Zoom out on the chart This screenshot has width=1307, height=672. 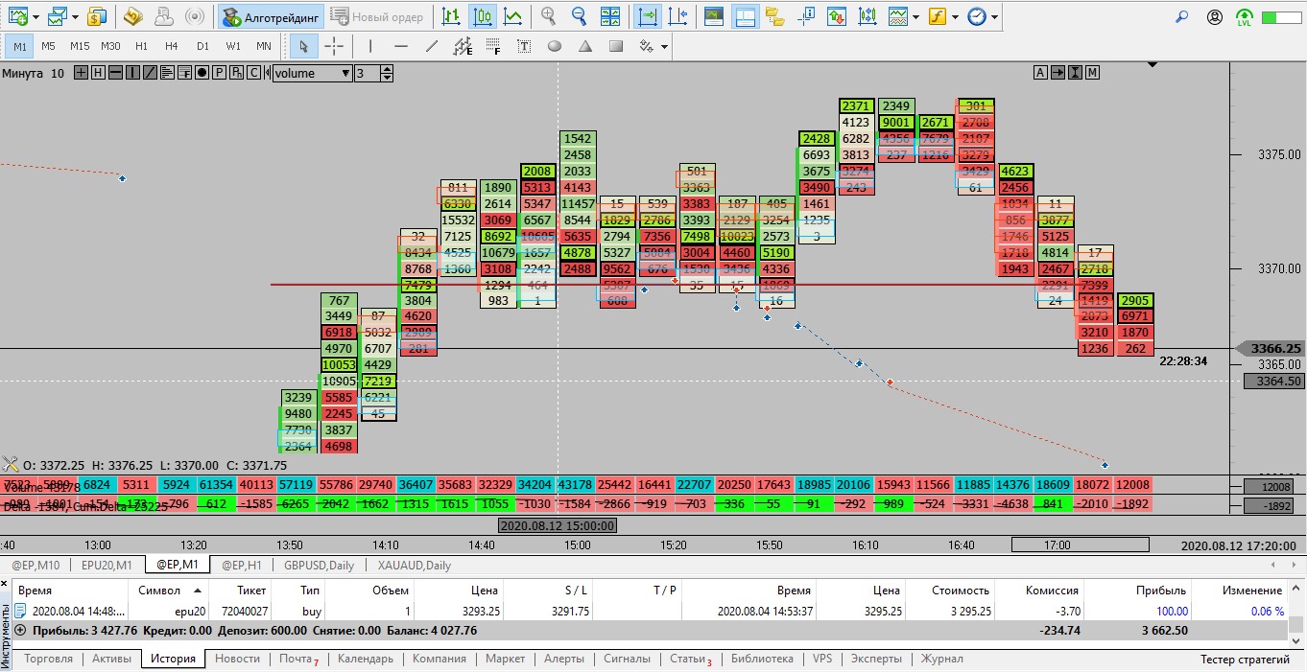[x=579, y=16]
